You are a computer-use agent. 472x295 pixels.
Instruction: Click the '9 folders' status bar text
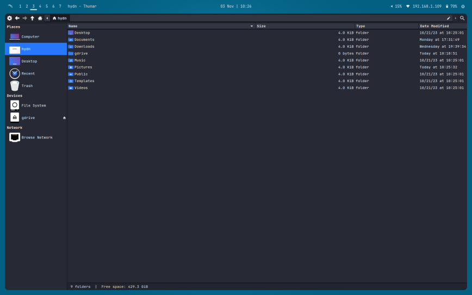(80, 287)
